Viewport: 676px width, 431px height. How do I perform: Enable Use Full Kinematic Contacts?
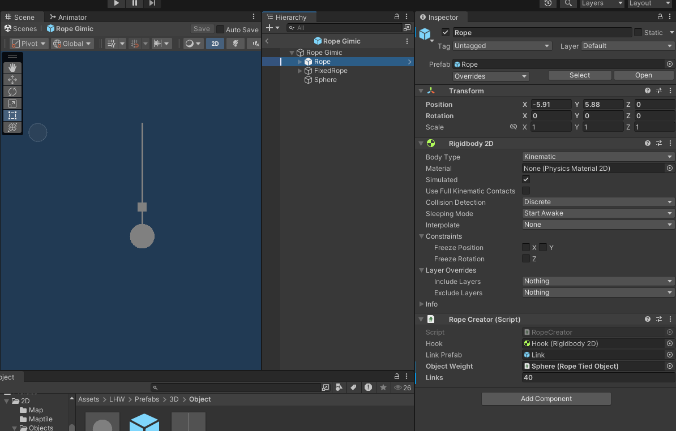click(526, 191)
